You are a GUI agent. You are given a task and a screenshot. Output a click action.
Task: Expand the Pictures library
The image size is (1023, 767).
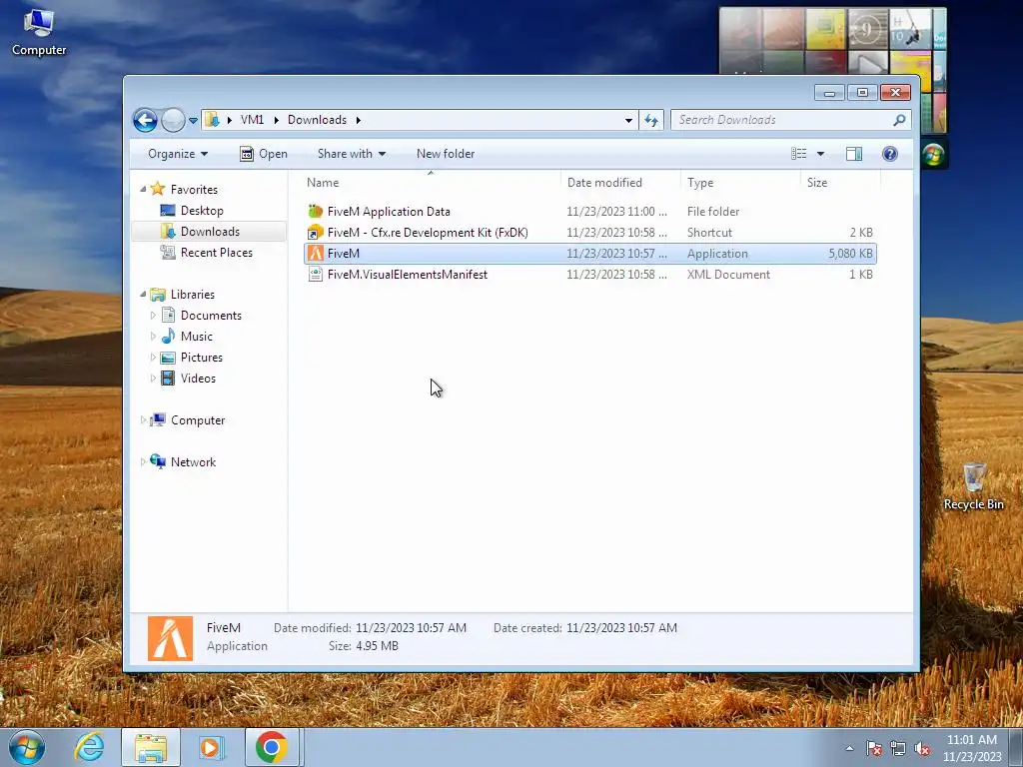tap(153, 358)
